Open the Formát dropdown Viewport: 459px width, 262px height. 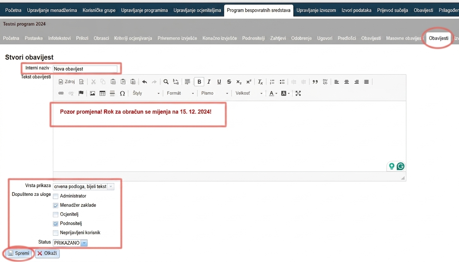(x=180, y=93)
